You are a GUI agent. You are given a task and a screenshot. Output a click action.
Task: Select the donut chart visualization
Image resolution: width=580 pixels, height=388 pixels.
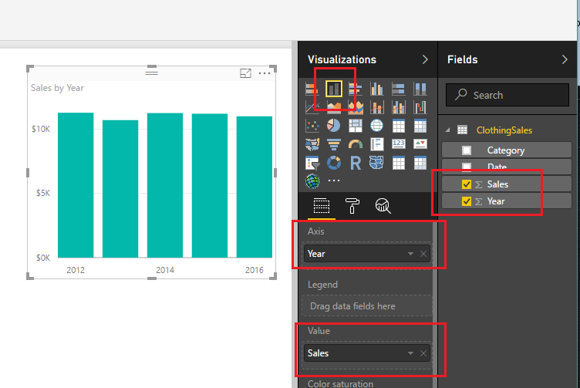[x=334, y=163]
